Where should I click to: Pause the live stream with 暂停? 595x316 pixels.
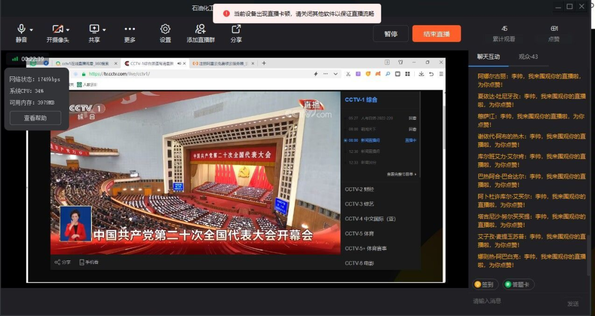[391, 34]
